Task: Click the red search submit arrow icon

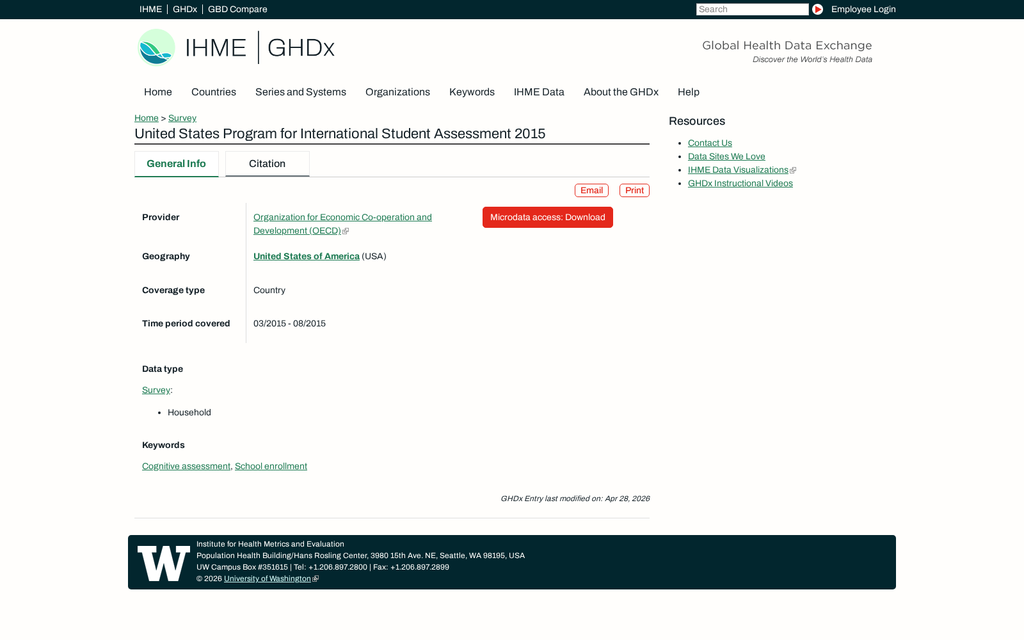Action: click(x=817, y=10)
